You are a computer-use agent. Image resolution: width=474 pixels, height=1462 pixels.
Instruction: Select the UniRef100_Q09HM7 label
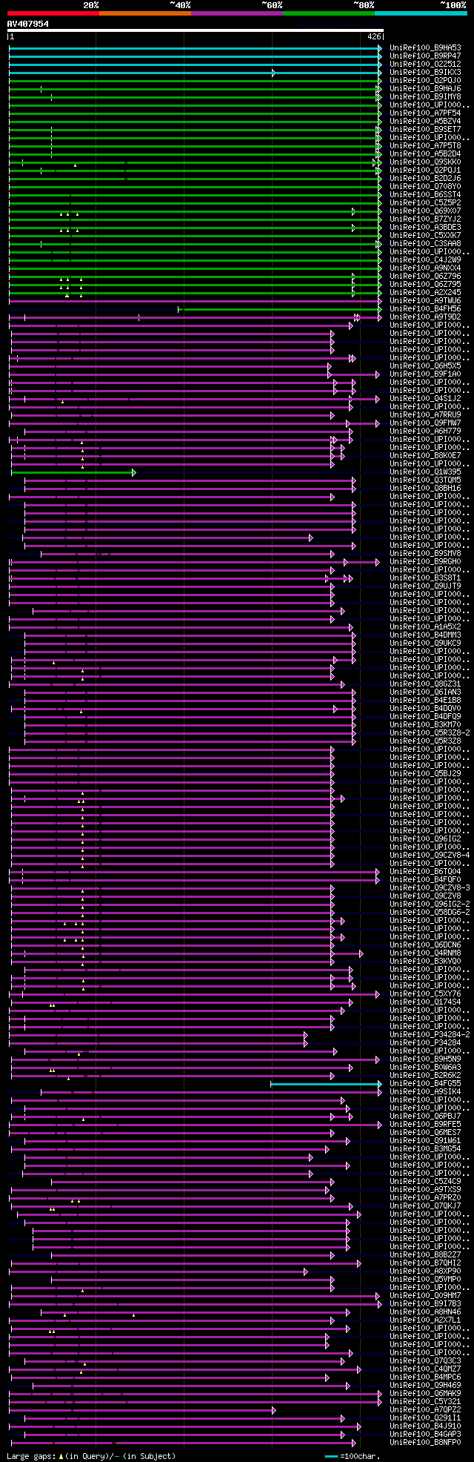tap(425, 1296)
